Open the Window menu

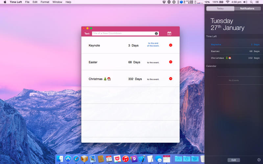point(57,2)
